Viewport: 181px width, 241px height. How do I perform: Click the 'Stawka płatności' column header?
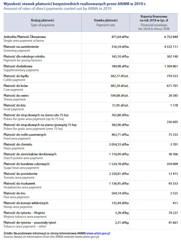(x=105, y=20)
